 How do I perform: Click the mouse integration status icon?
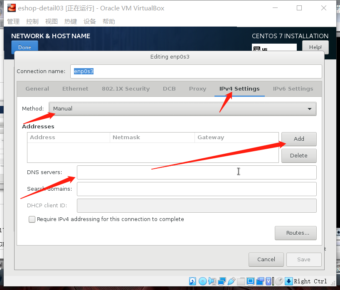pyautogui.click(x=279, y=281)
